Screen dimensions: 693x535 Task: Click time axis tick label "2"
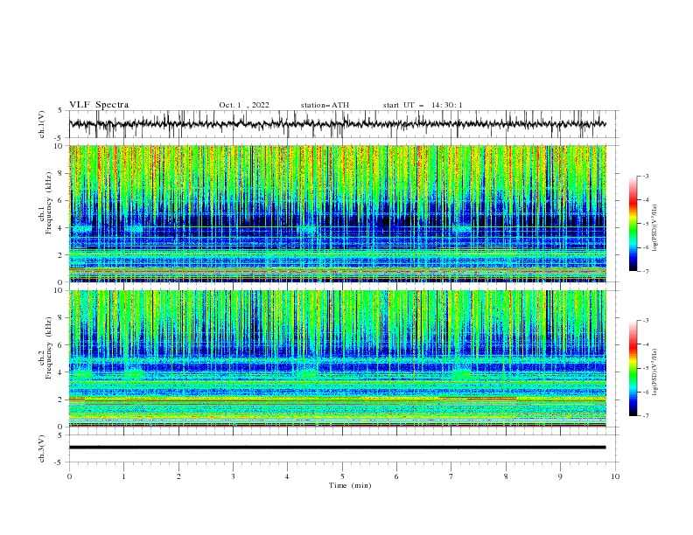pos(178,476)
